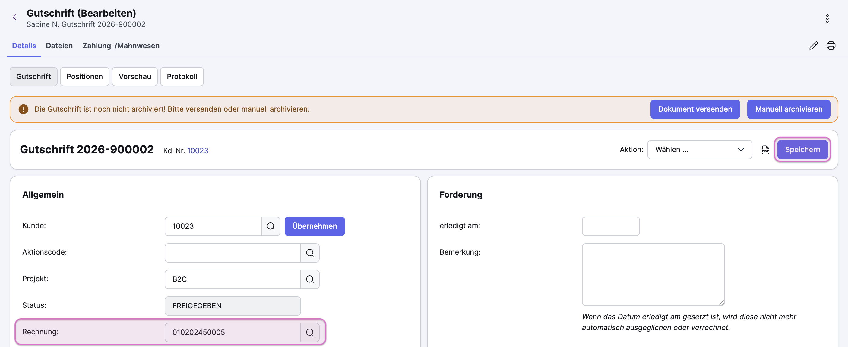Click the search icon in Rechnung field

pos(310,333)
